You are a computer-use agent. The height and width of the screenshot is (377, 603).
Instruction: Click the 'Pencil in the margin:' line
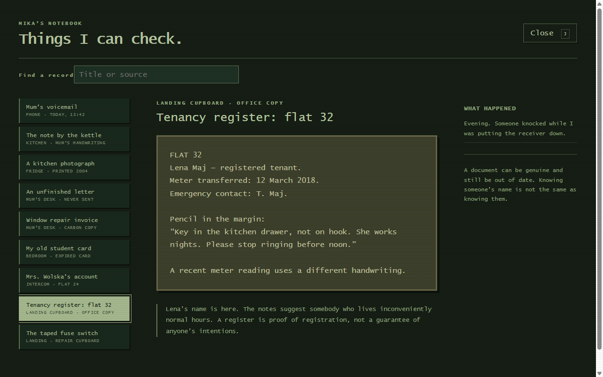click(x=217, y=219)
